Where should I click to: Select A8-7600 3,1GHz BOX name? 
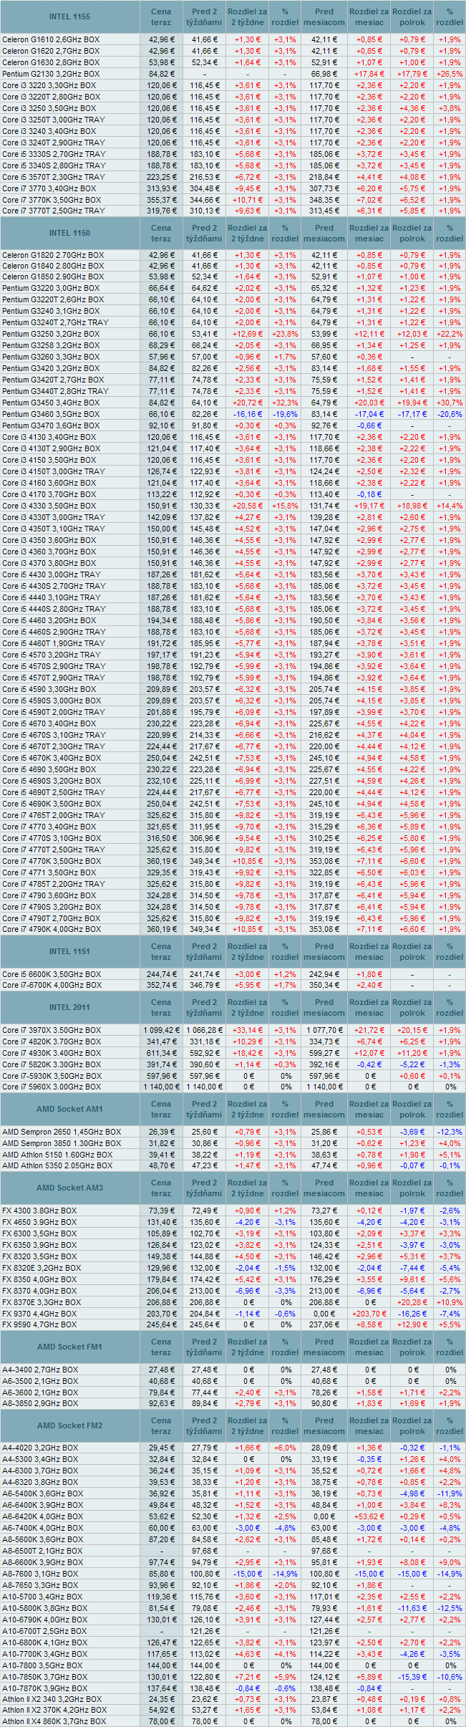pos(41,1574)
